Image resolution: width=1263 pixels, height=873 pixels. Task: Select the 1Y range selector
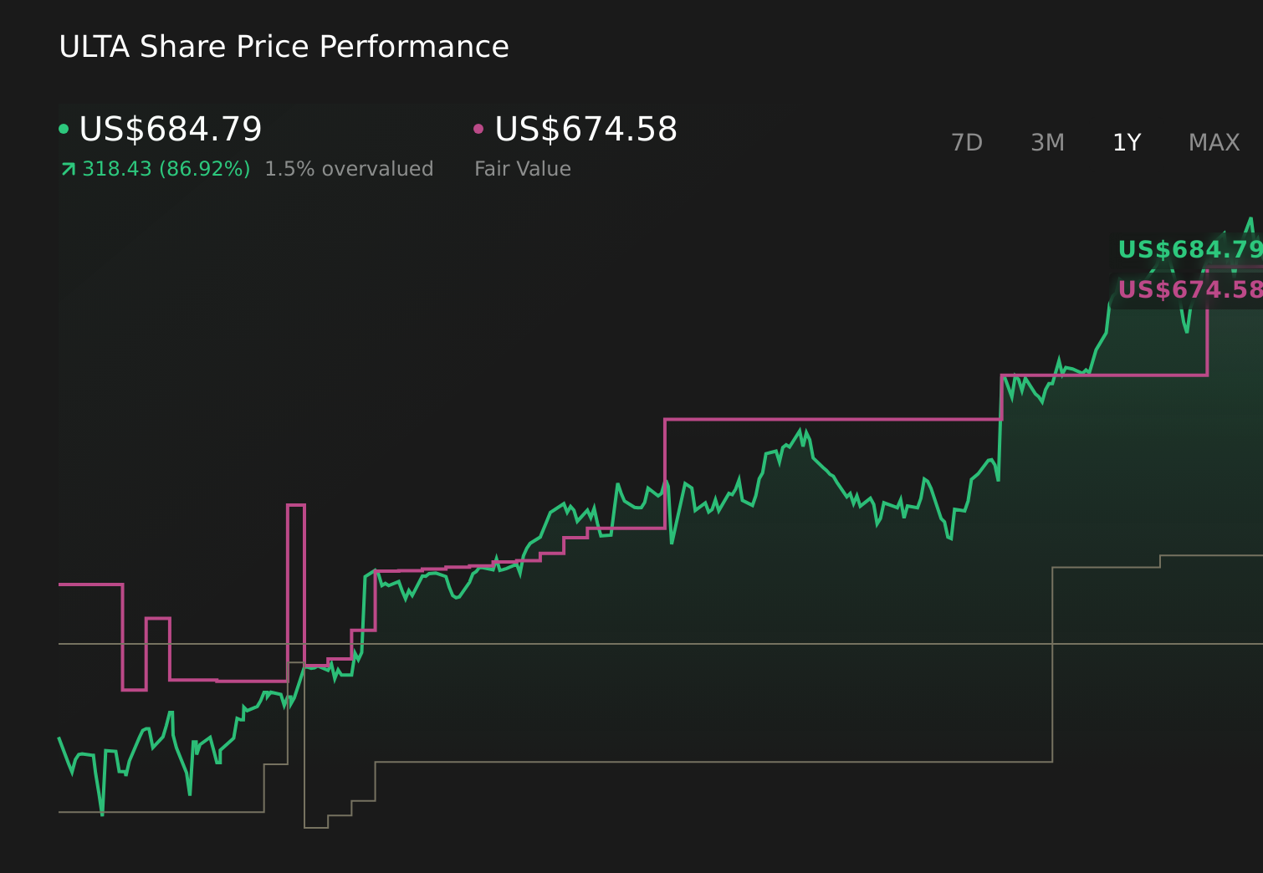coord(1127,142)
